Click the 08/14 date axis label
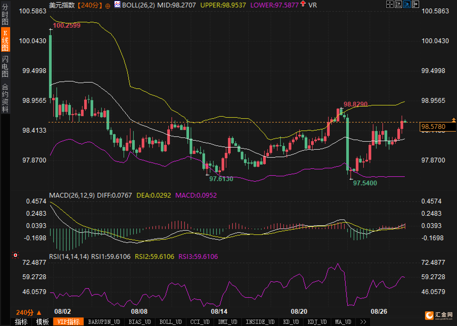 click(219, 311)
